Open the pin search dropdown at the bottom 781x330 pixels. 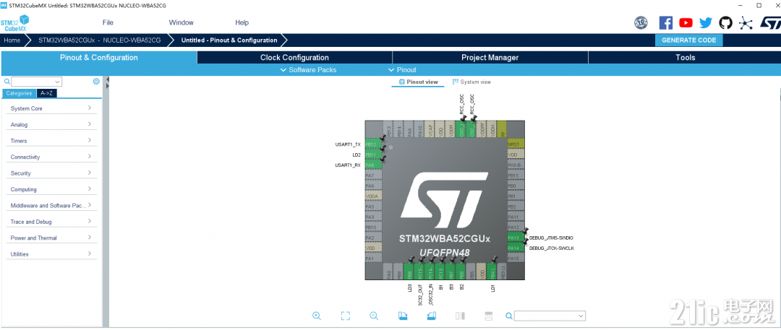pos(550,316)
